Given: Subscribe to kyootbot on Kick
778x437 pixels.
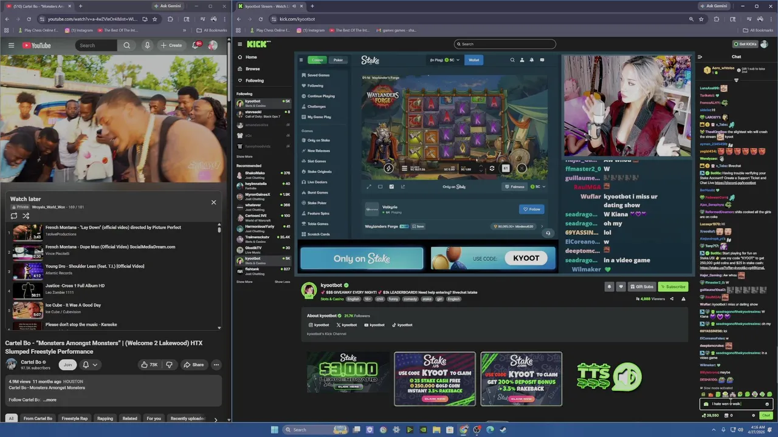Looking at the screenshot, I should pos(673,286).
